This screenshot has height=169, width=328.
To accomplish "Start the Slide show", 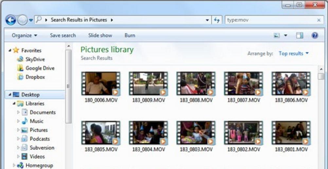I will coord(100,35).
